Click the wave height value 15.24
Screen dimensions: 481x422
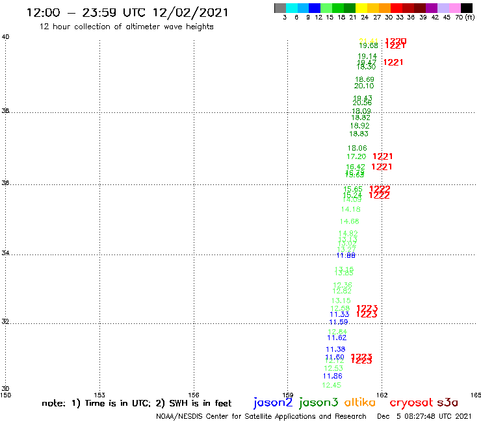(x=352, y=195)
